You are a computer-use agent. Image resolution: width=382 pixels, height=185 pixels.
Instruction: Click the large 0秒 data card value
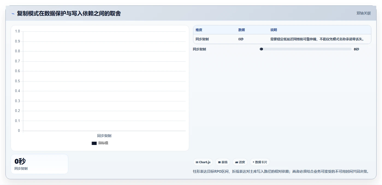click(x=20, y=161)
